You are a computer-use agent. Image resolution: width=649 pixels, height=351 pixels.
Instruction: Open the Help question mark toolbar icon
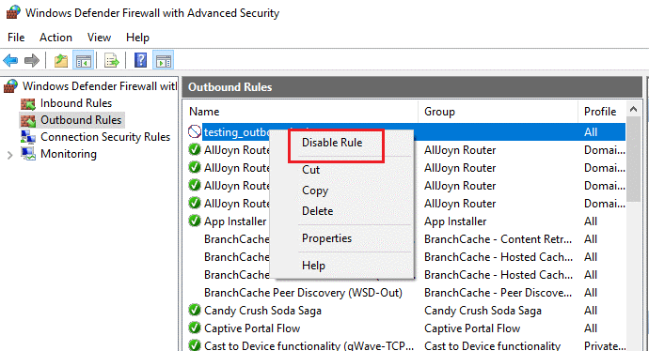tap(141, 61)
